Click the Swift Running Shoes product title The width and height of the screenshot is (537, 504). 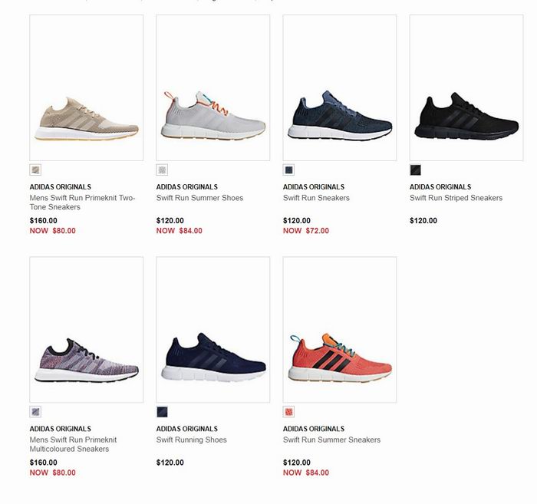[192, 440]
